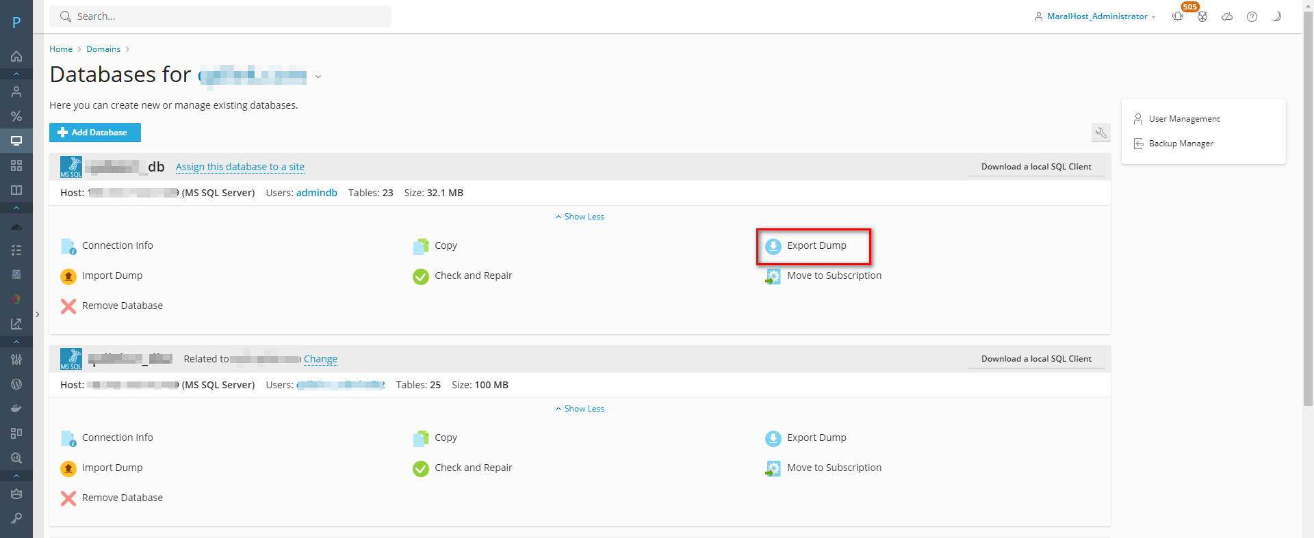Open the Docker whale icon in sidebar
Screen dimensions: 1314x538
(16, 409)
